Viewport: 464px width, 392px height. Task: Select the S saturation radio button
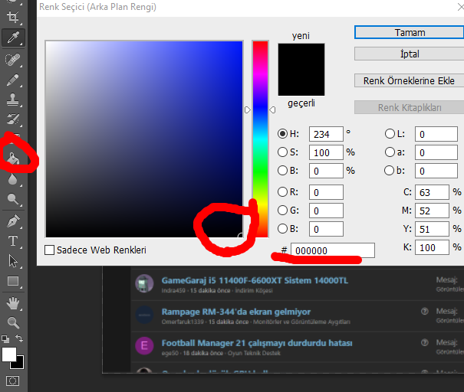282,152
